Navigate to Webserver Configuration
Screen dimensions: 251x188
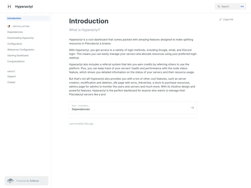pos(21,50)
